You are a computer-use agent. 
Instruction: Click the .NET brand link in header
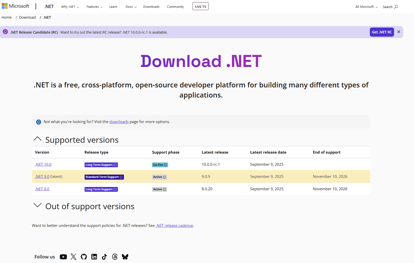tap(49, 7)
